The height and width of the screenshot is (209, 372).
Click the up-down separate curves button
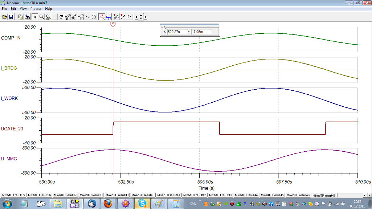141,17
